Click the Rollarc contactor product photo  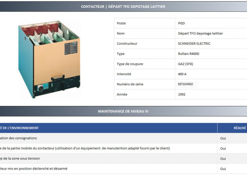[49, 59]
